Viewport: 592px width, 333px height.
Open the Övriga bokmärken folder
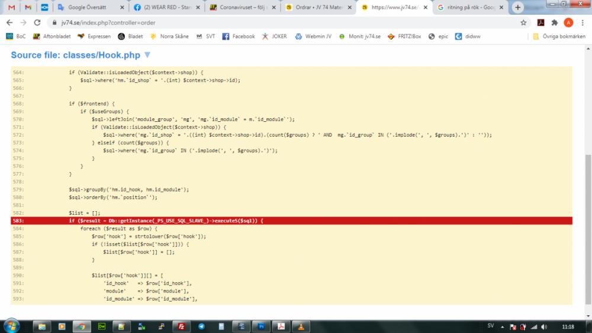tap(559, 36)
